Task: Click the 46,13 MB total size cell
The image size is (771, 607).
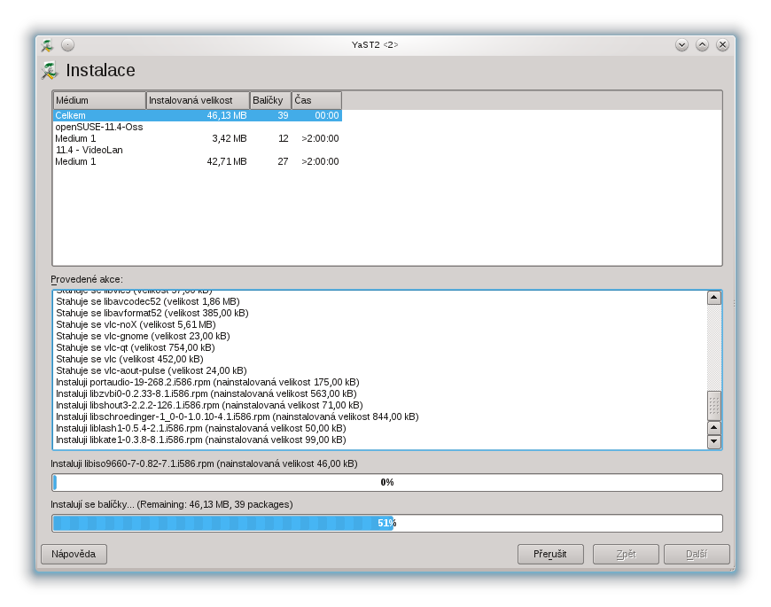Action: (227, 115)
